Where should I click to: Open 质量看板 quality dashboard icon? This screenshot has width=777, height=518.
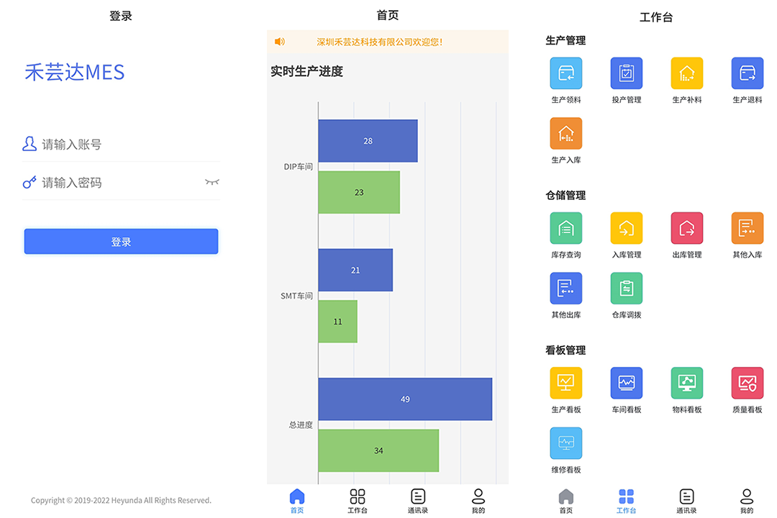748,383
